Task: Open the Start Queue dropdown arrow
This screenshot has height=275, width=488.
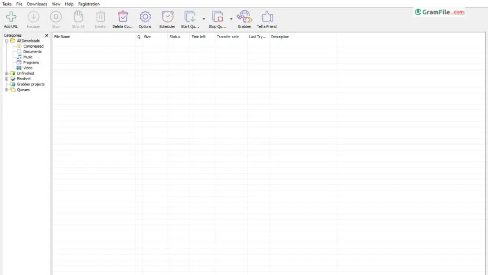Action: (204, 20)
